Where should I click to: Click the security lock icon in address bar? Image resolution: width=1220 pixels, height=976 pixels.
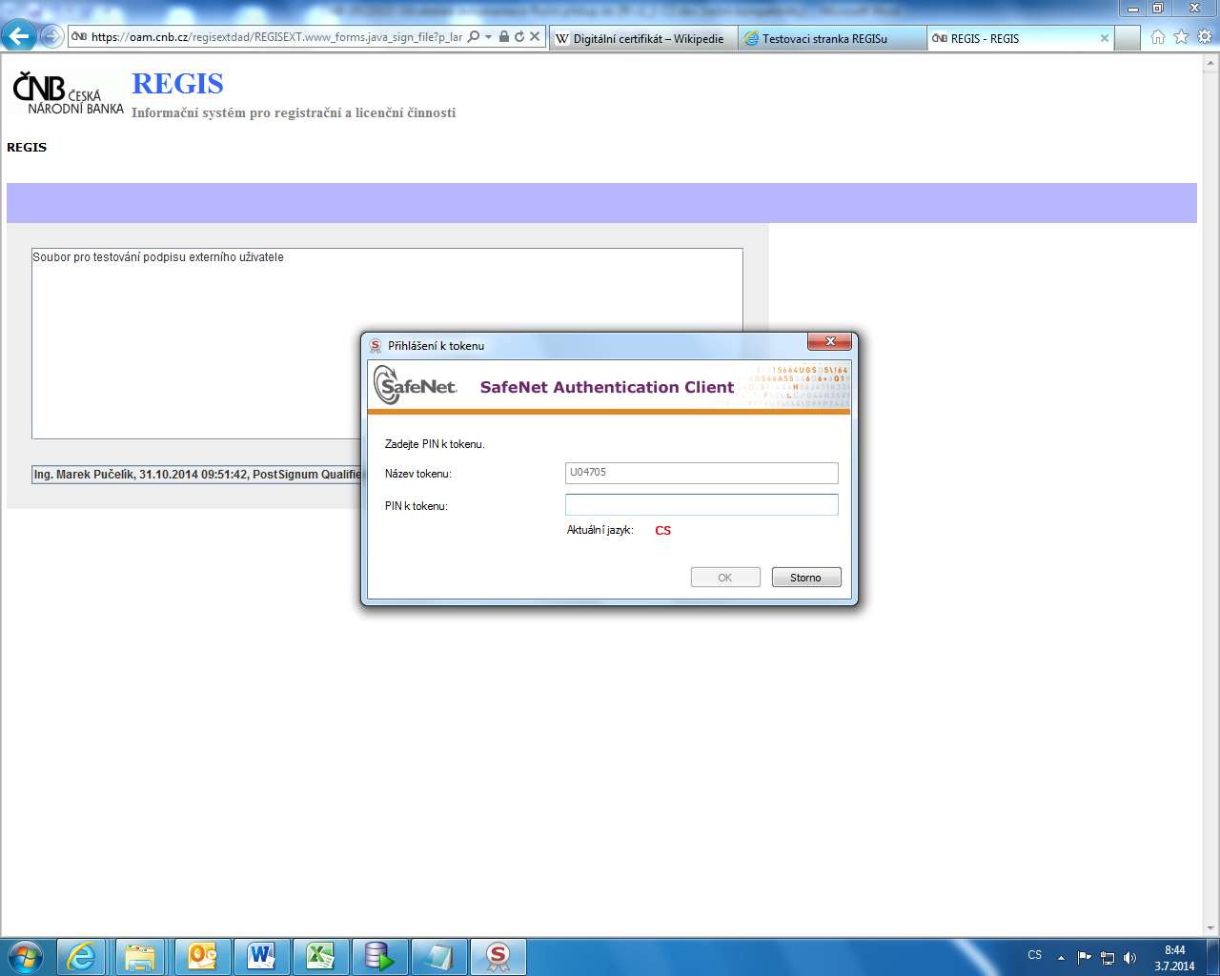[x=504, y=37]
